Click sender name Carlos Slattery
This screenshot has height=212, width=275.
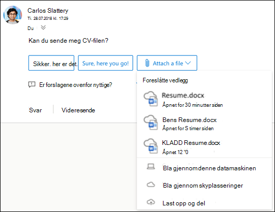(x=48, y=11)
